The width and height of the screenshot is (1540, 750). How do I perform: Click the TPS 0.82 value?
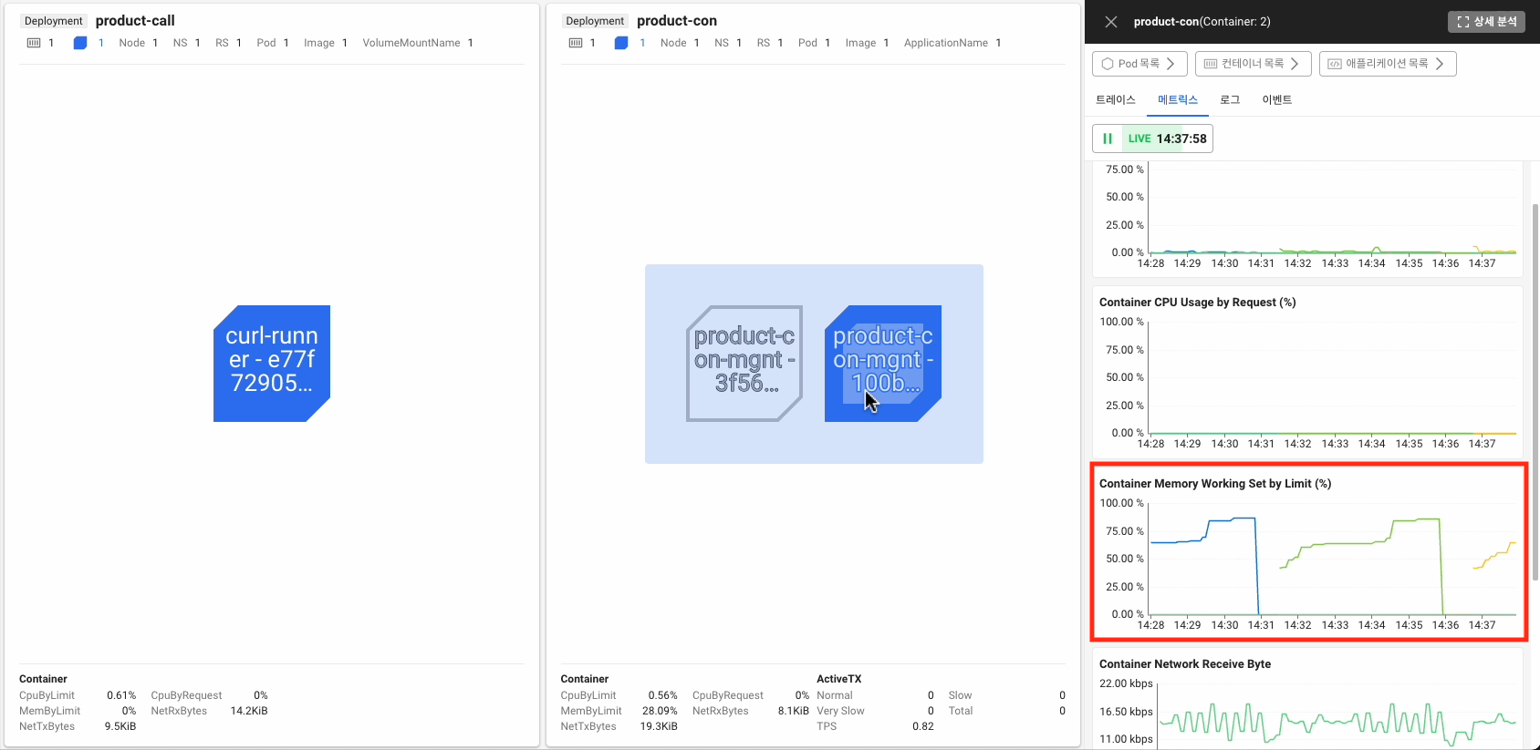922,726
